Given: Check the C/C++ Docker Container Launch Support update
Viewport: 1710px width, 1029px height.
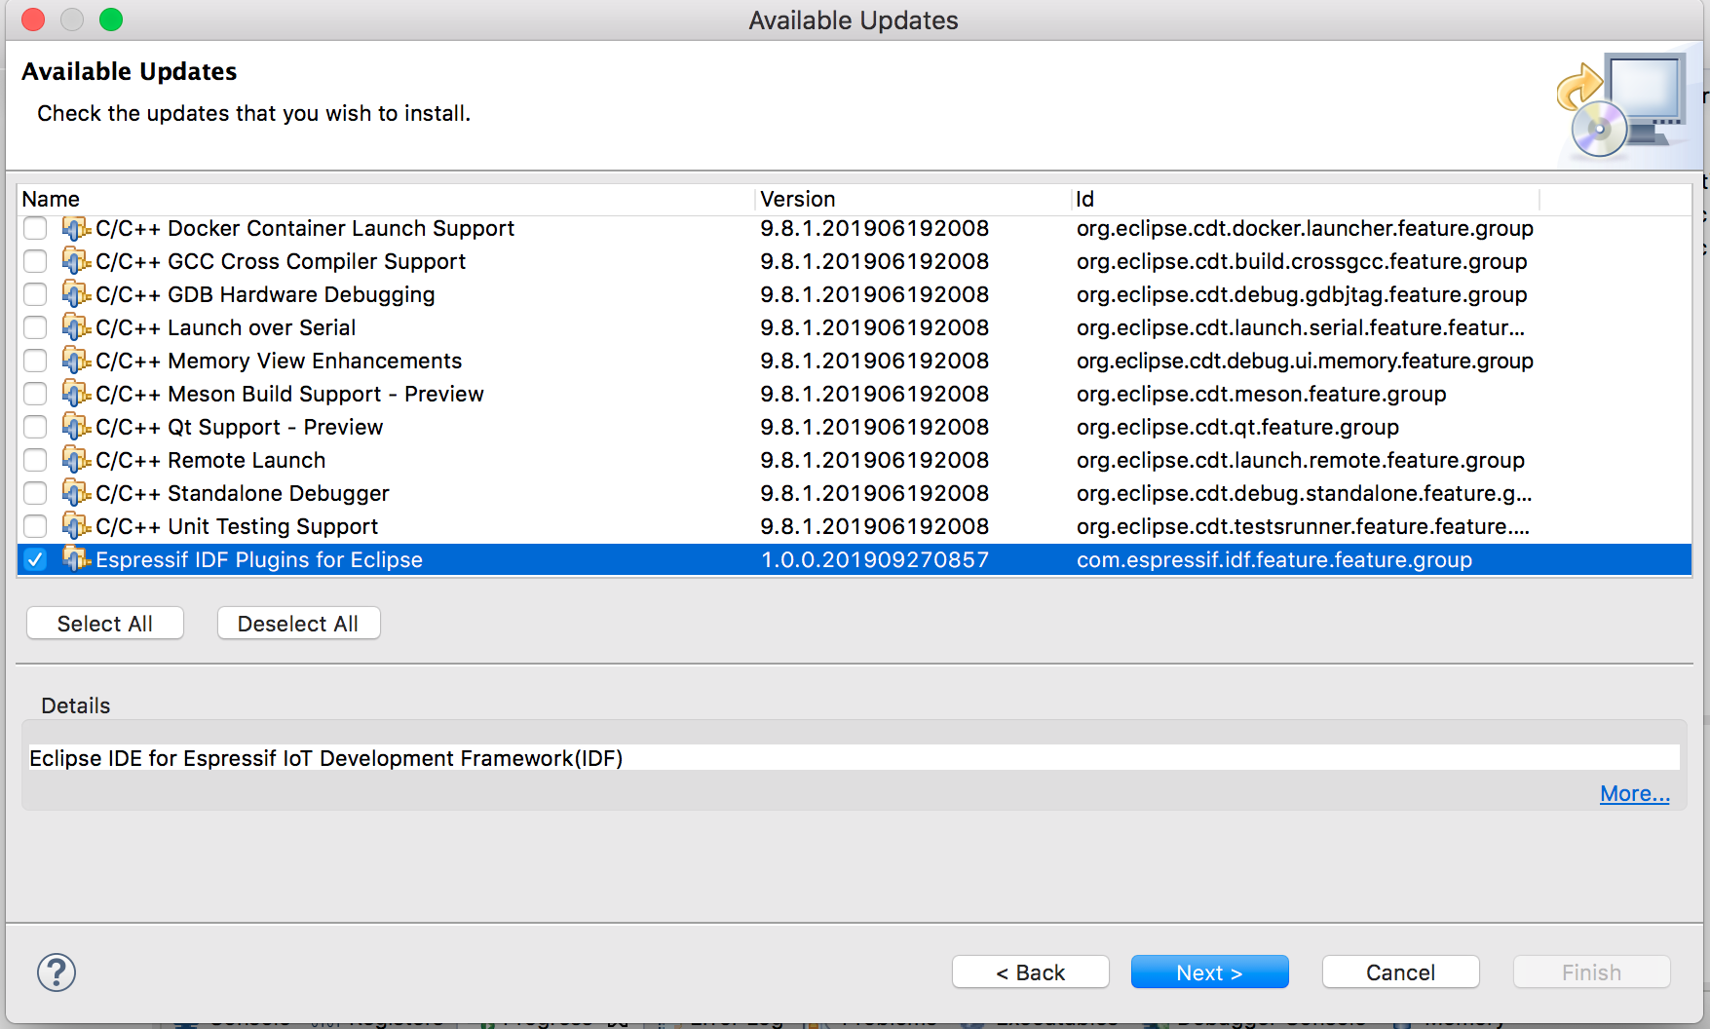Looking at the screenshot, I should 34,228.
